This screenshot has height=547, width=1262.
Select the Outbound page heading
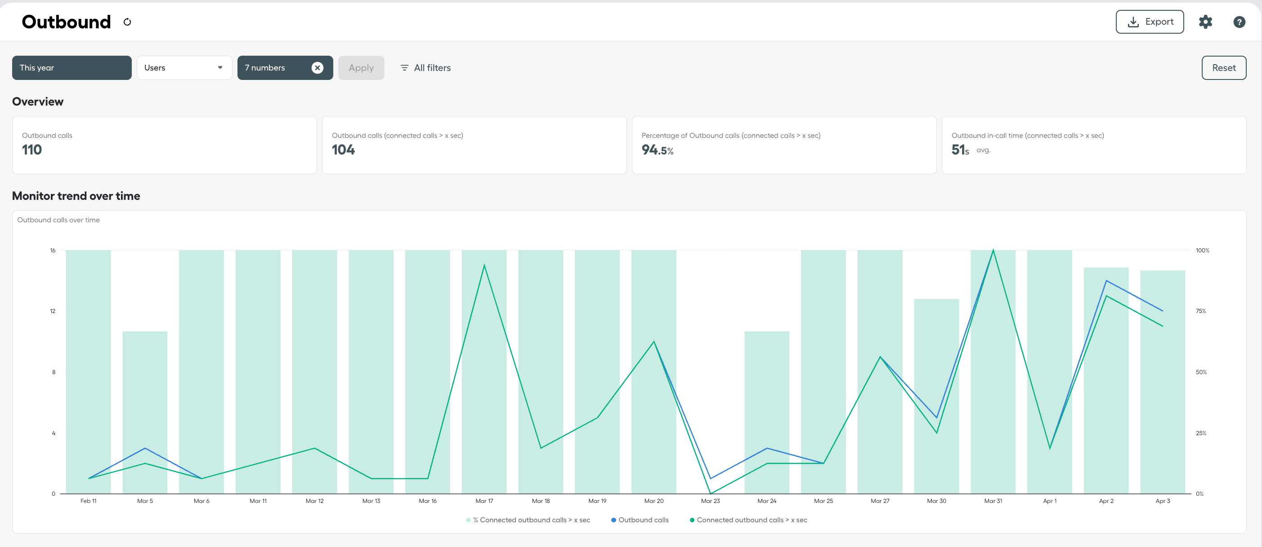tap(66, 22)
